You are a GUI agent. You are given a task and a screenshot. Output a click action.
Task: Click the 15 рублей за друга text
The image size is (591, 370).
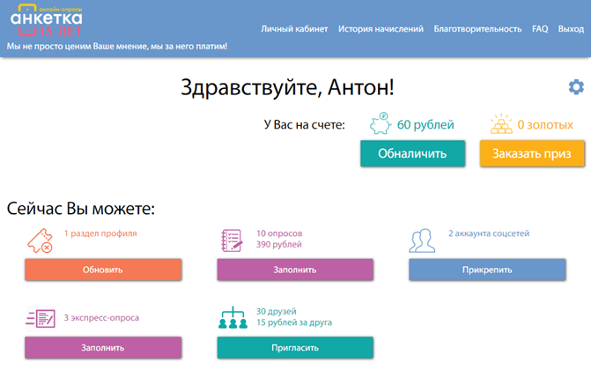pyautogui.click(x=294, y=322)
